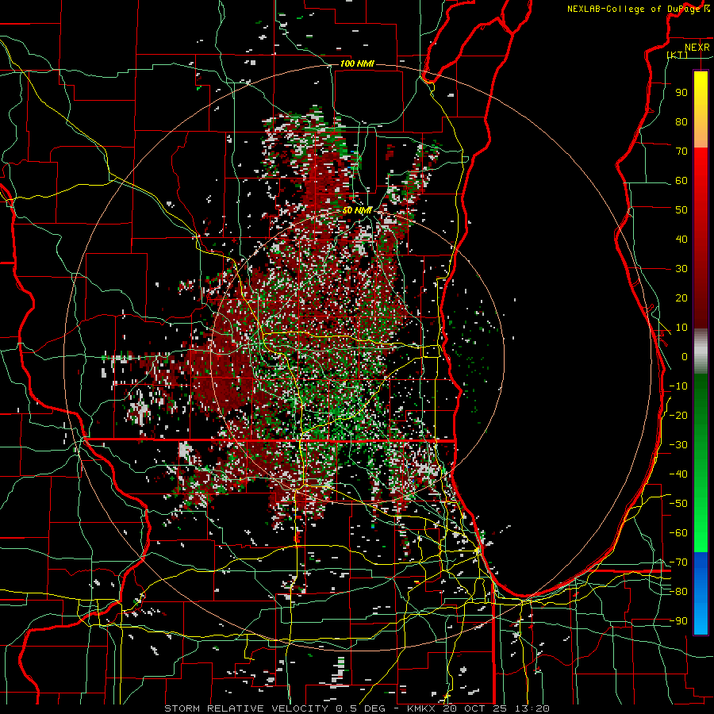Click the 20 value on the velocity scale
This screenshot has height=714, width=714.
point(681,297)
